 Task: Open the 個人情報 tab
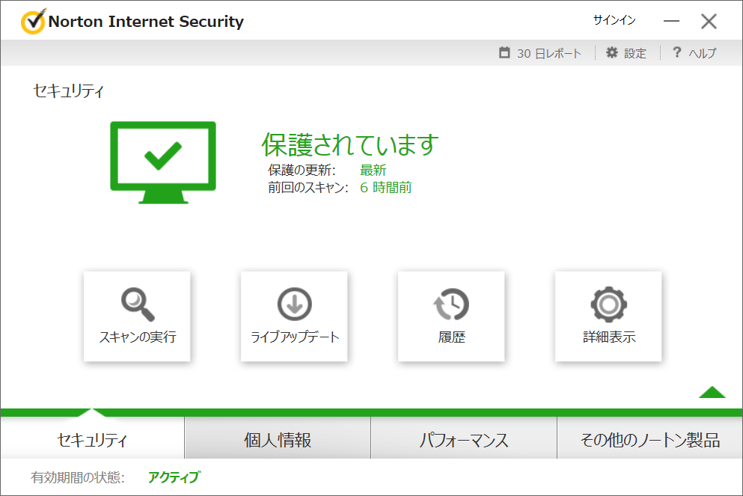pyautogui.click(x=278, y=440)
